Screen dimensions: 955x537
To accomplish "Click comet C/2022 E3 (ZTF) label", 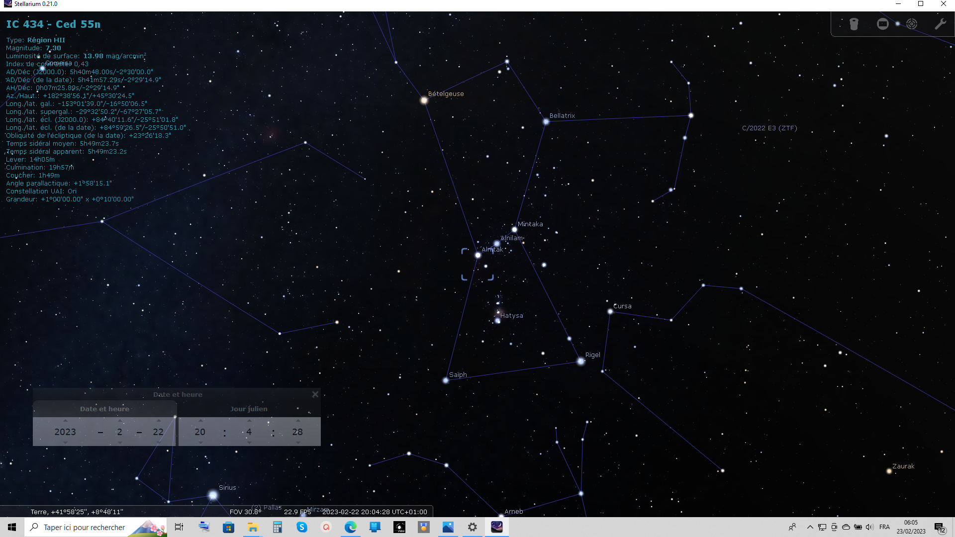I will 769,128.
